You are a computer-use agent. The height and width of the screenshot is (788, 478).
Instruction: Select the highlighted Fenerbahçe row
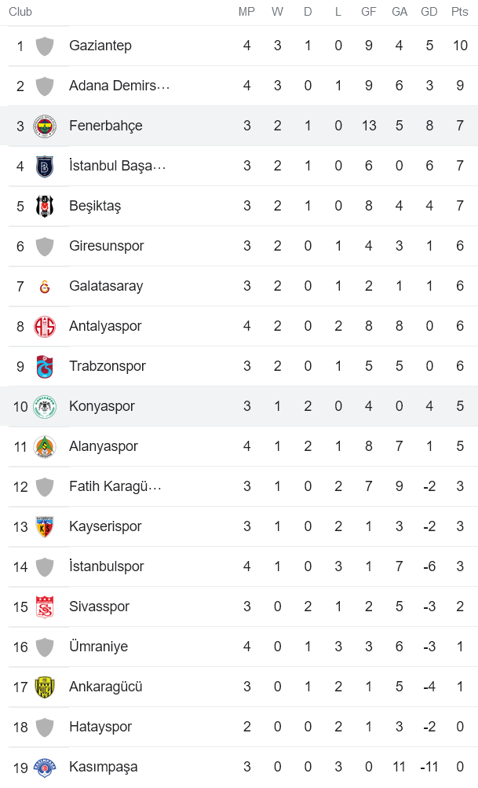[235, 125]
